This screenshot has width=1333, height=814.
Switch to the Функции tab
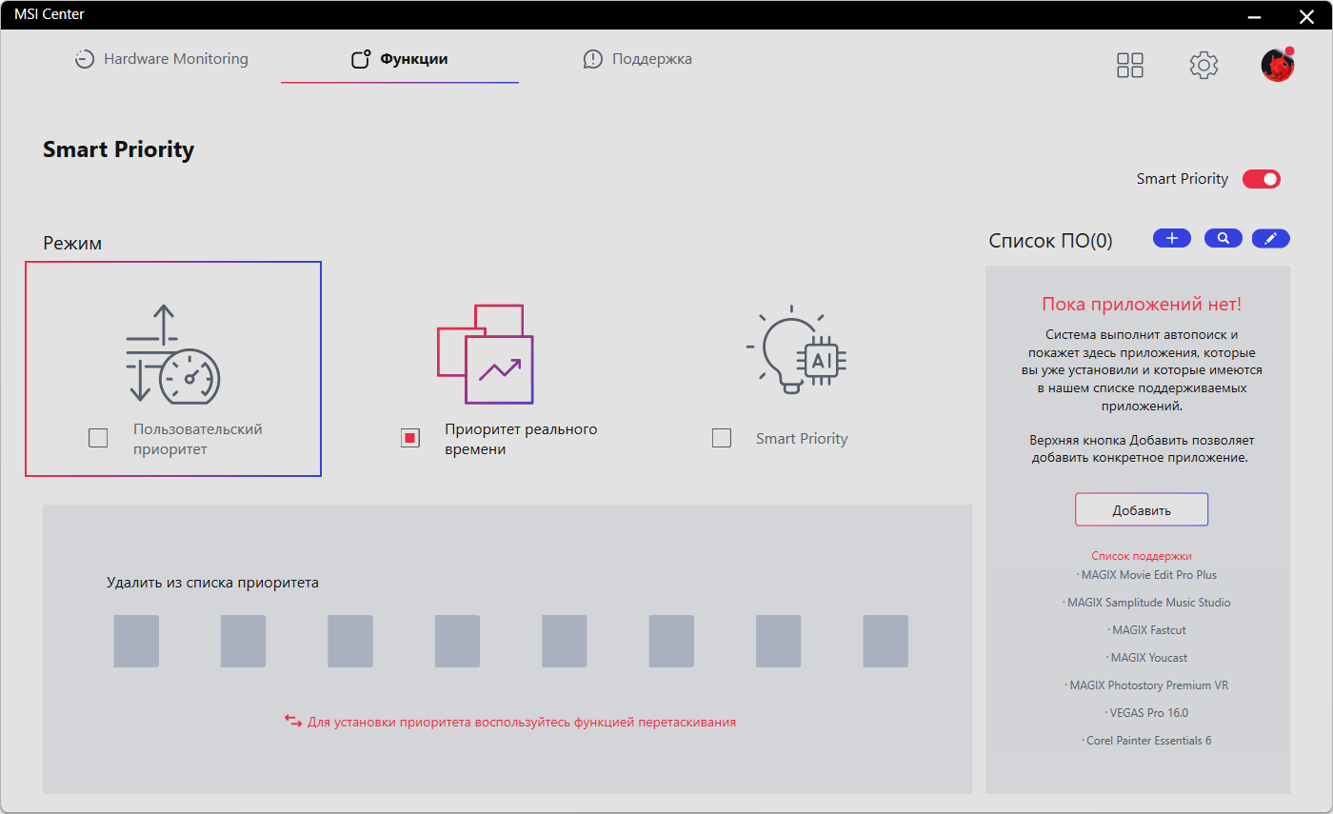400,59
